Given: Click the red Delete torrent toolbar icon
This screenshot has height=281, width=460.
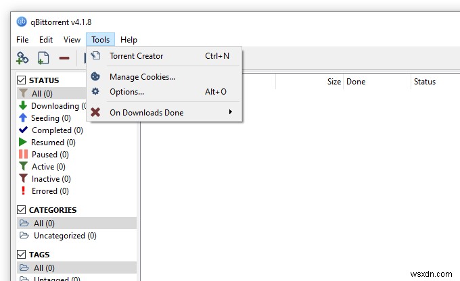Looking at the screenshot, I should point(64,58).
